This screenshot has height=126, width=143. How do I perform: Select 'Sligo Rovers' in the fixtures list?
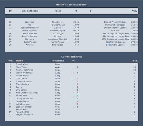coord(58,22)
